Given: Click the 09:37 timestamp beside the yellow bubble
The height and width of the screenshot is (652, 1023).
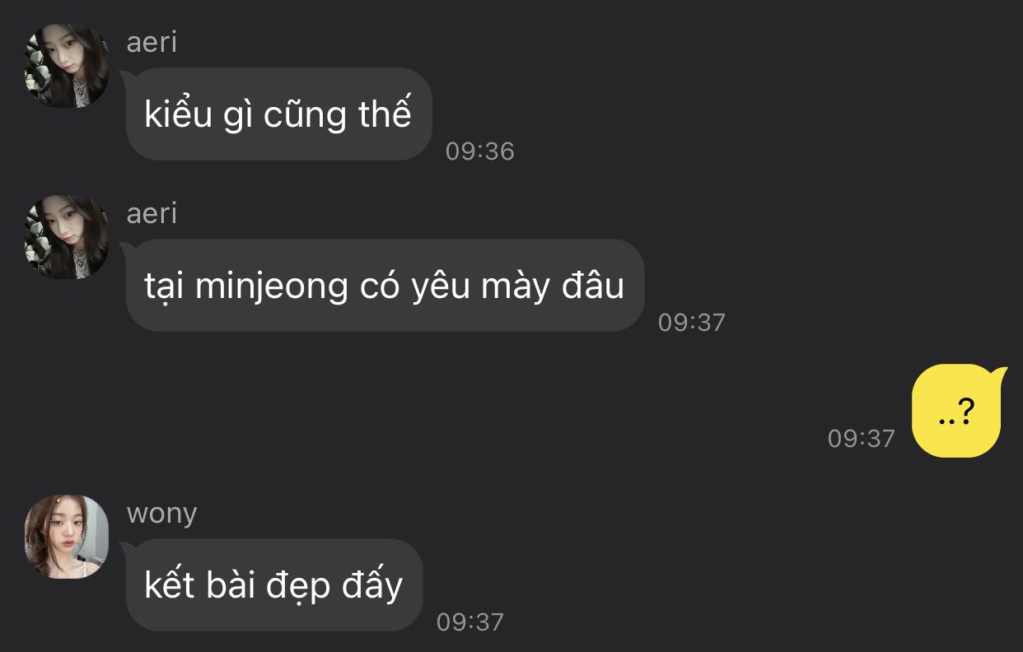Looking at the screenshot, I should [862, 438].
